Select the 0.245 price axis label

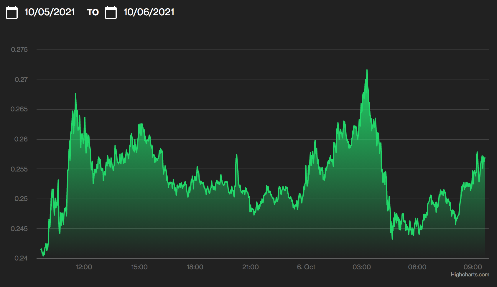(x=19, y=229)
